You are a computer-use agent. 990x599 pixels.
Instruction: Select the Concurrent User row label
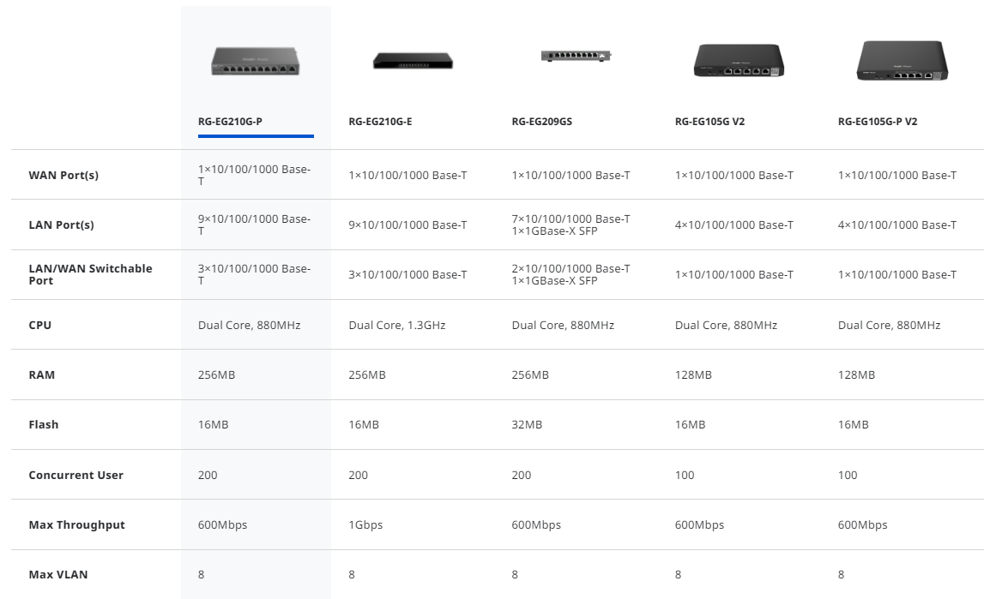click(x=75, y=476)
